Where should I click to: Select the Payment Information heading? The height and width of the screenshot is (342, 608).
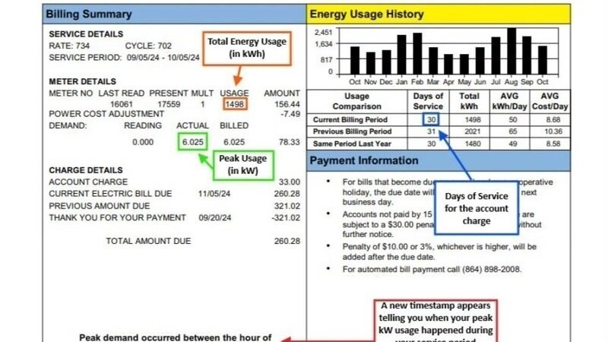(365, 160)
